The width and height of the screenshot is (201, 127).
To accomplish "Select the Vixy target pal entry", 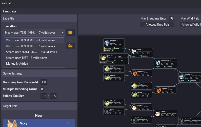I will [x=39, y=123].
